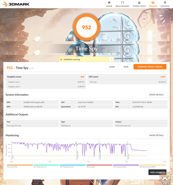Click the CPU score value 3 067
This screenshot has height=185, width=173.
click(163, 77)
